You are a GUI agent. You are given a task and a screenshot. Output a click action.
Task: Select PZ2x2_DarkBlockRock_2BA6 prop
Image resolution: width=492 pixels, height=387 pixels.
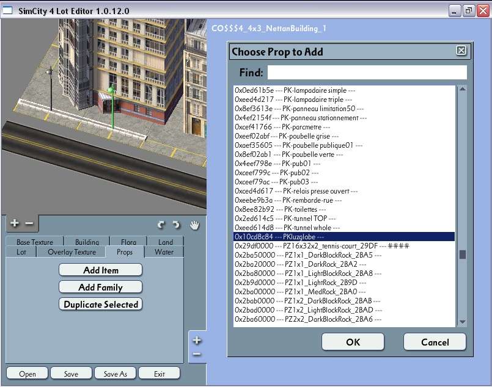344,319
